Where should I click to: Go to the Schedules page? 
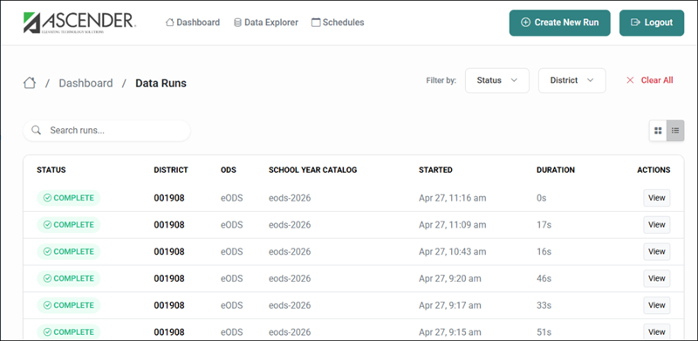tap(338, 23)
